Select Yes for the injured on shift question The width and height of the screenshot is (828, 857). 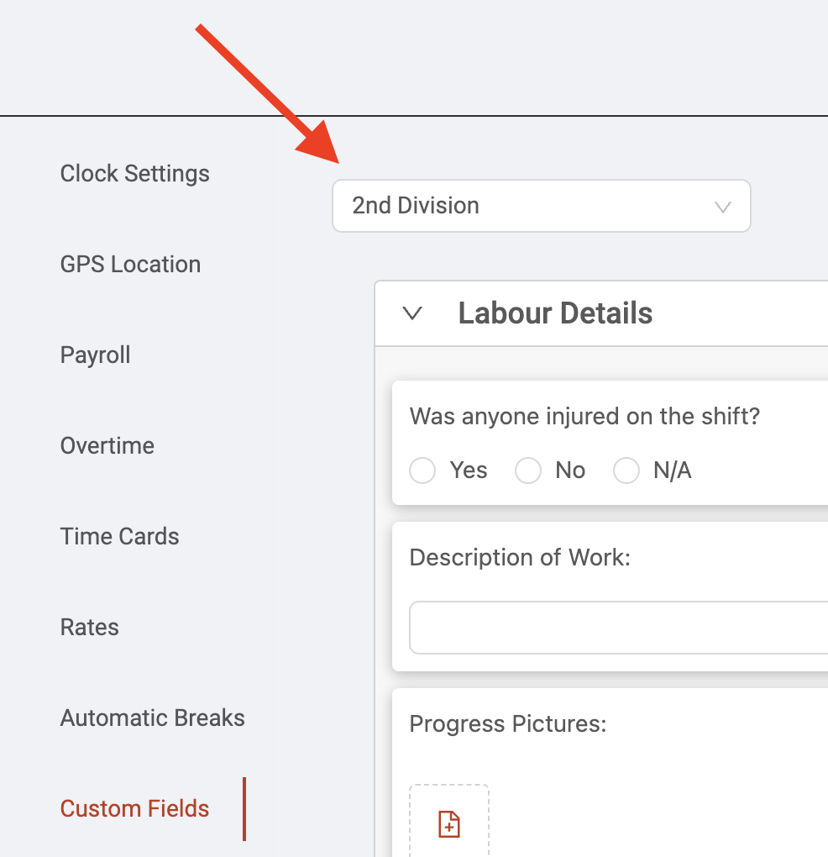422,471
